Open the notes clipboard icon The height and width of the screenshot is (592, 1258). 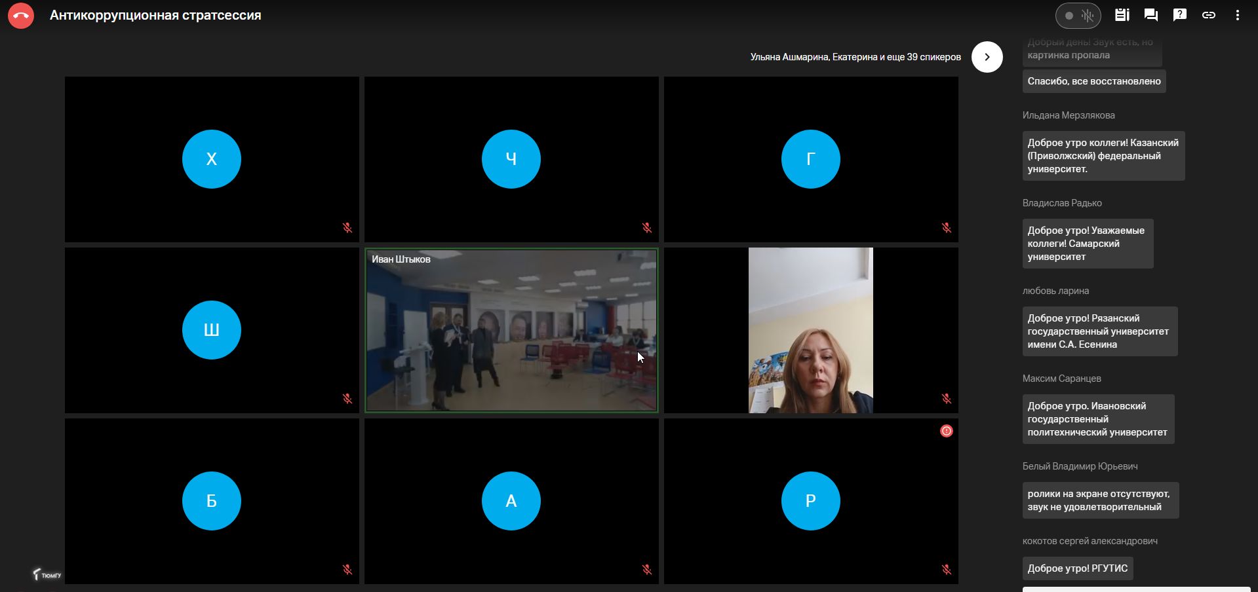(1122, 15)
